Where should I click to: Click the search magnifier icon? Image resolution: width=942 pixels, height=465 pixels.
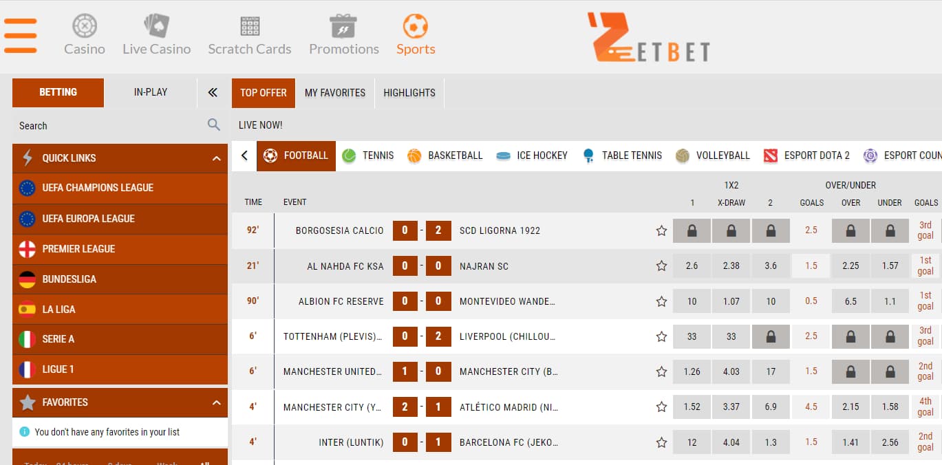pyautogui.click(x=214, y=125)
